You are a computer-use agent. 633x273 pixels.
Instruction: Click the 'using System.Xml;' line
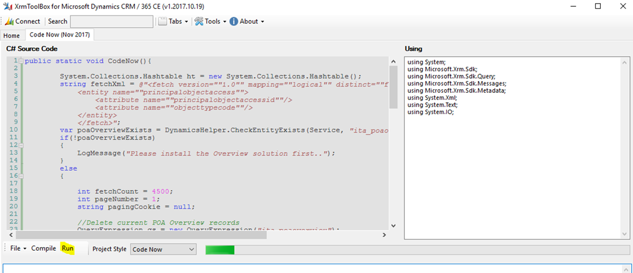point(432,98)
